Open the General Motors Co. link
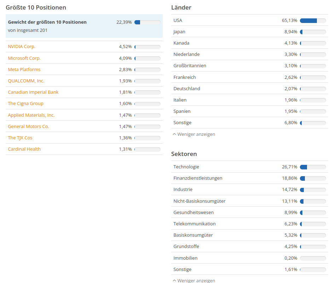This screenshot has height=283, width=336. pos(28,126)
